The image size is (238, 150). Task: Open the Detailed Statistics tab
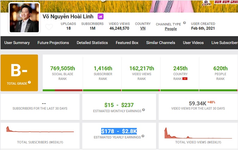92,43
